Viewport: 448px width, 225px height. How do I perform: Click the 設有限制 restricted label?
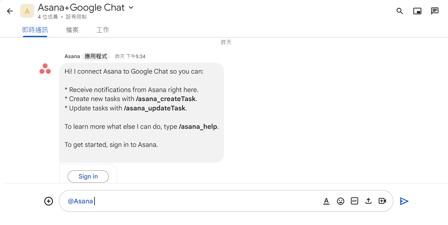76,17
